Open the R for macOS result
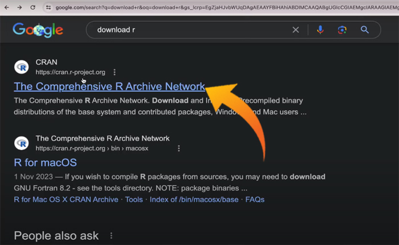This screenshot has height=245, width=399. [45, 163]
